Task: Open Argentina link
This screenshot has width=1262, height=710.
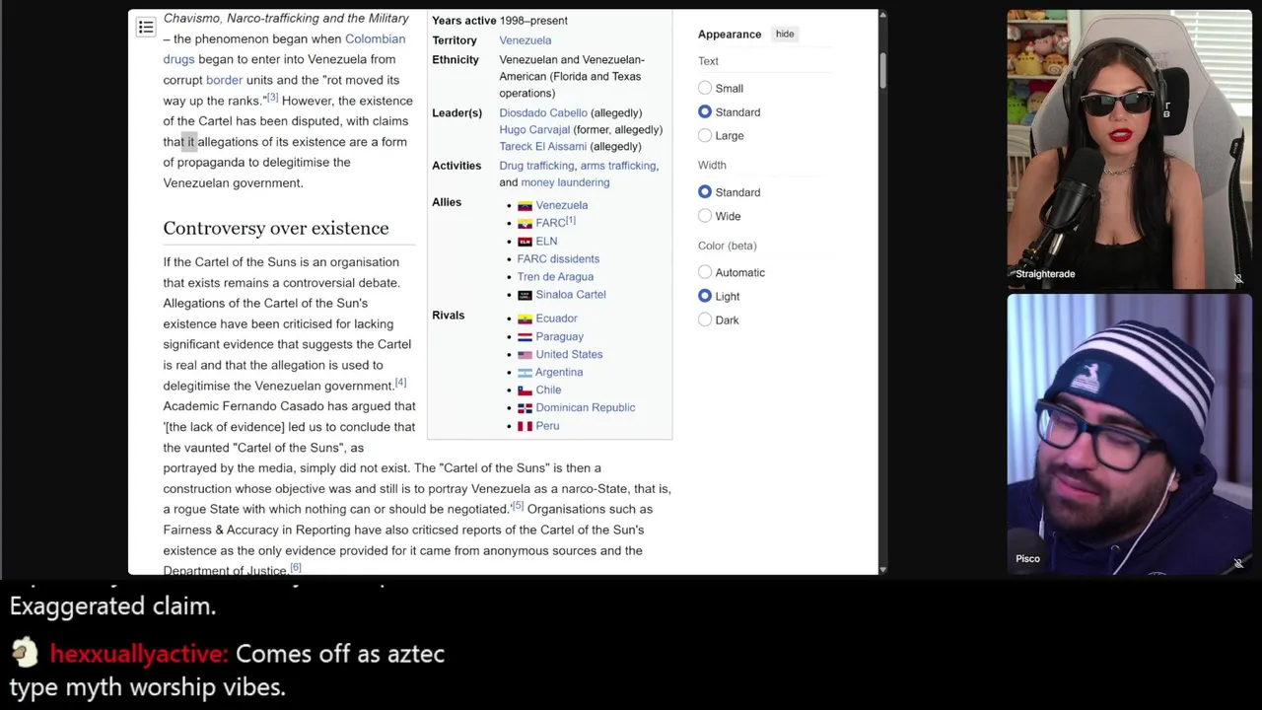Action: [x=559, y=372]
